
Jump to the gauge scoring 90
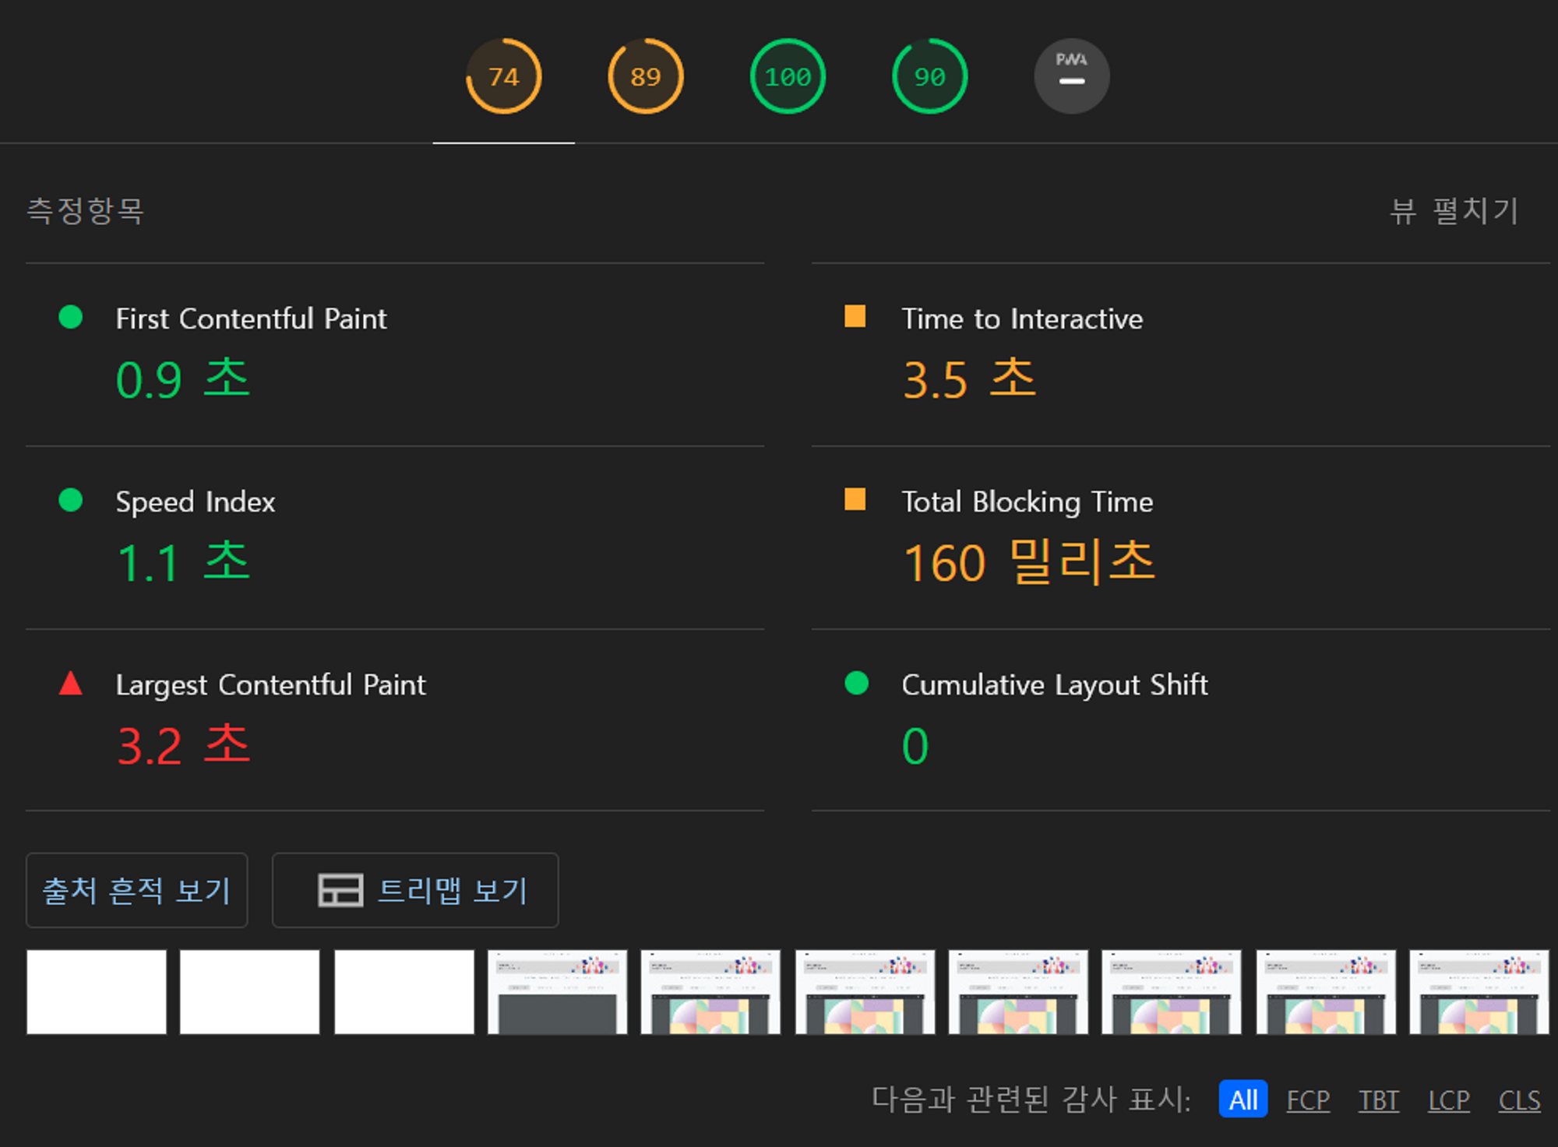pyautogui.click(x=929, y=76)
